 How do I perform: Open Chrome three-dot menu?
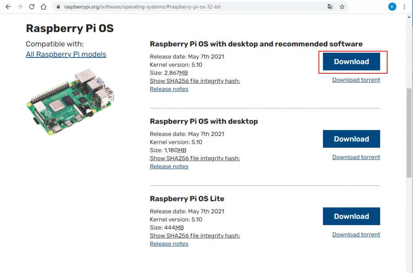point(404,7)
